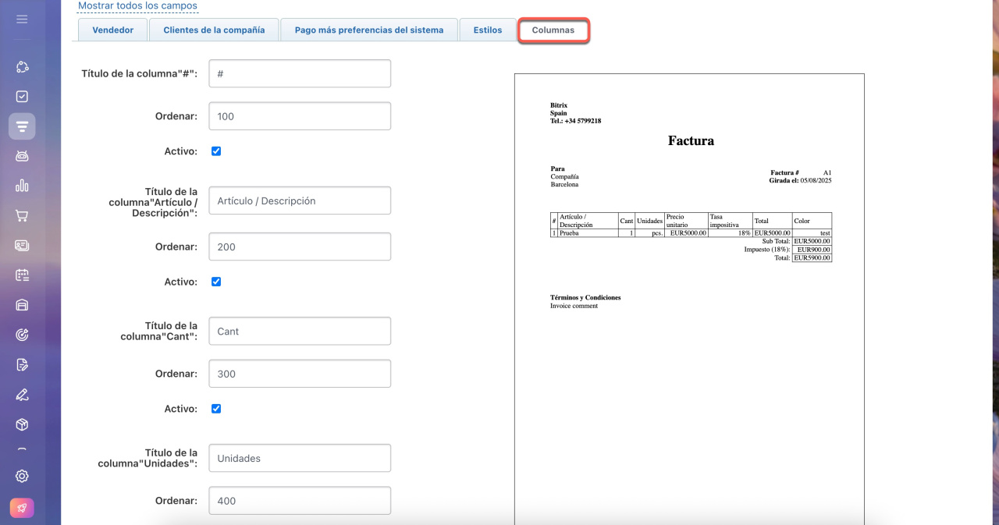Focus the Unidades column title input

300,458
